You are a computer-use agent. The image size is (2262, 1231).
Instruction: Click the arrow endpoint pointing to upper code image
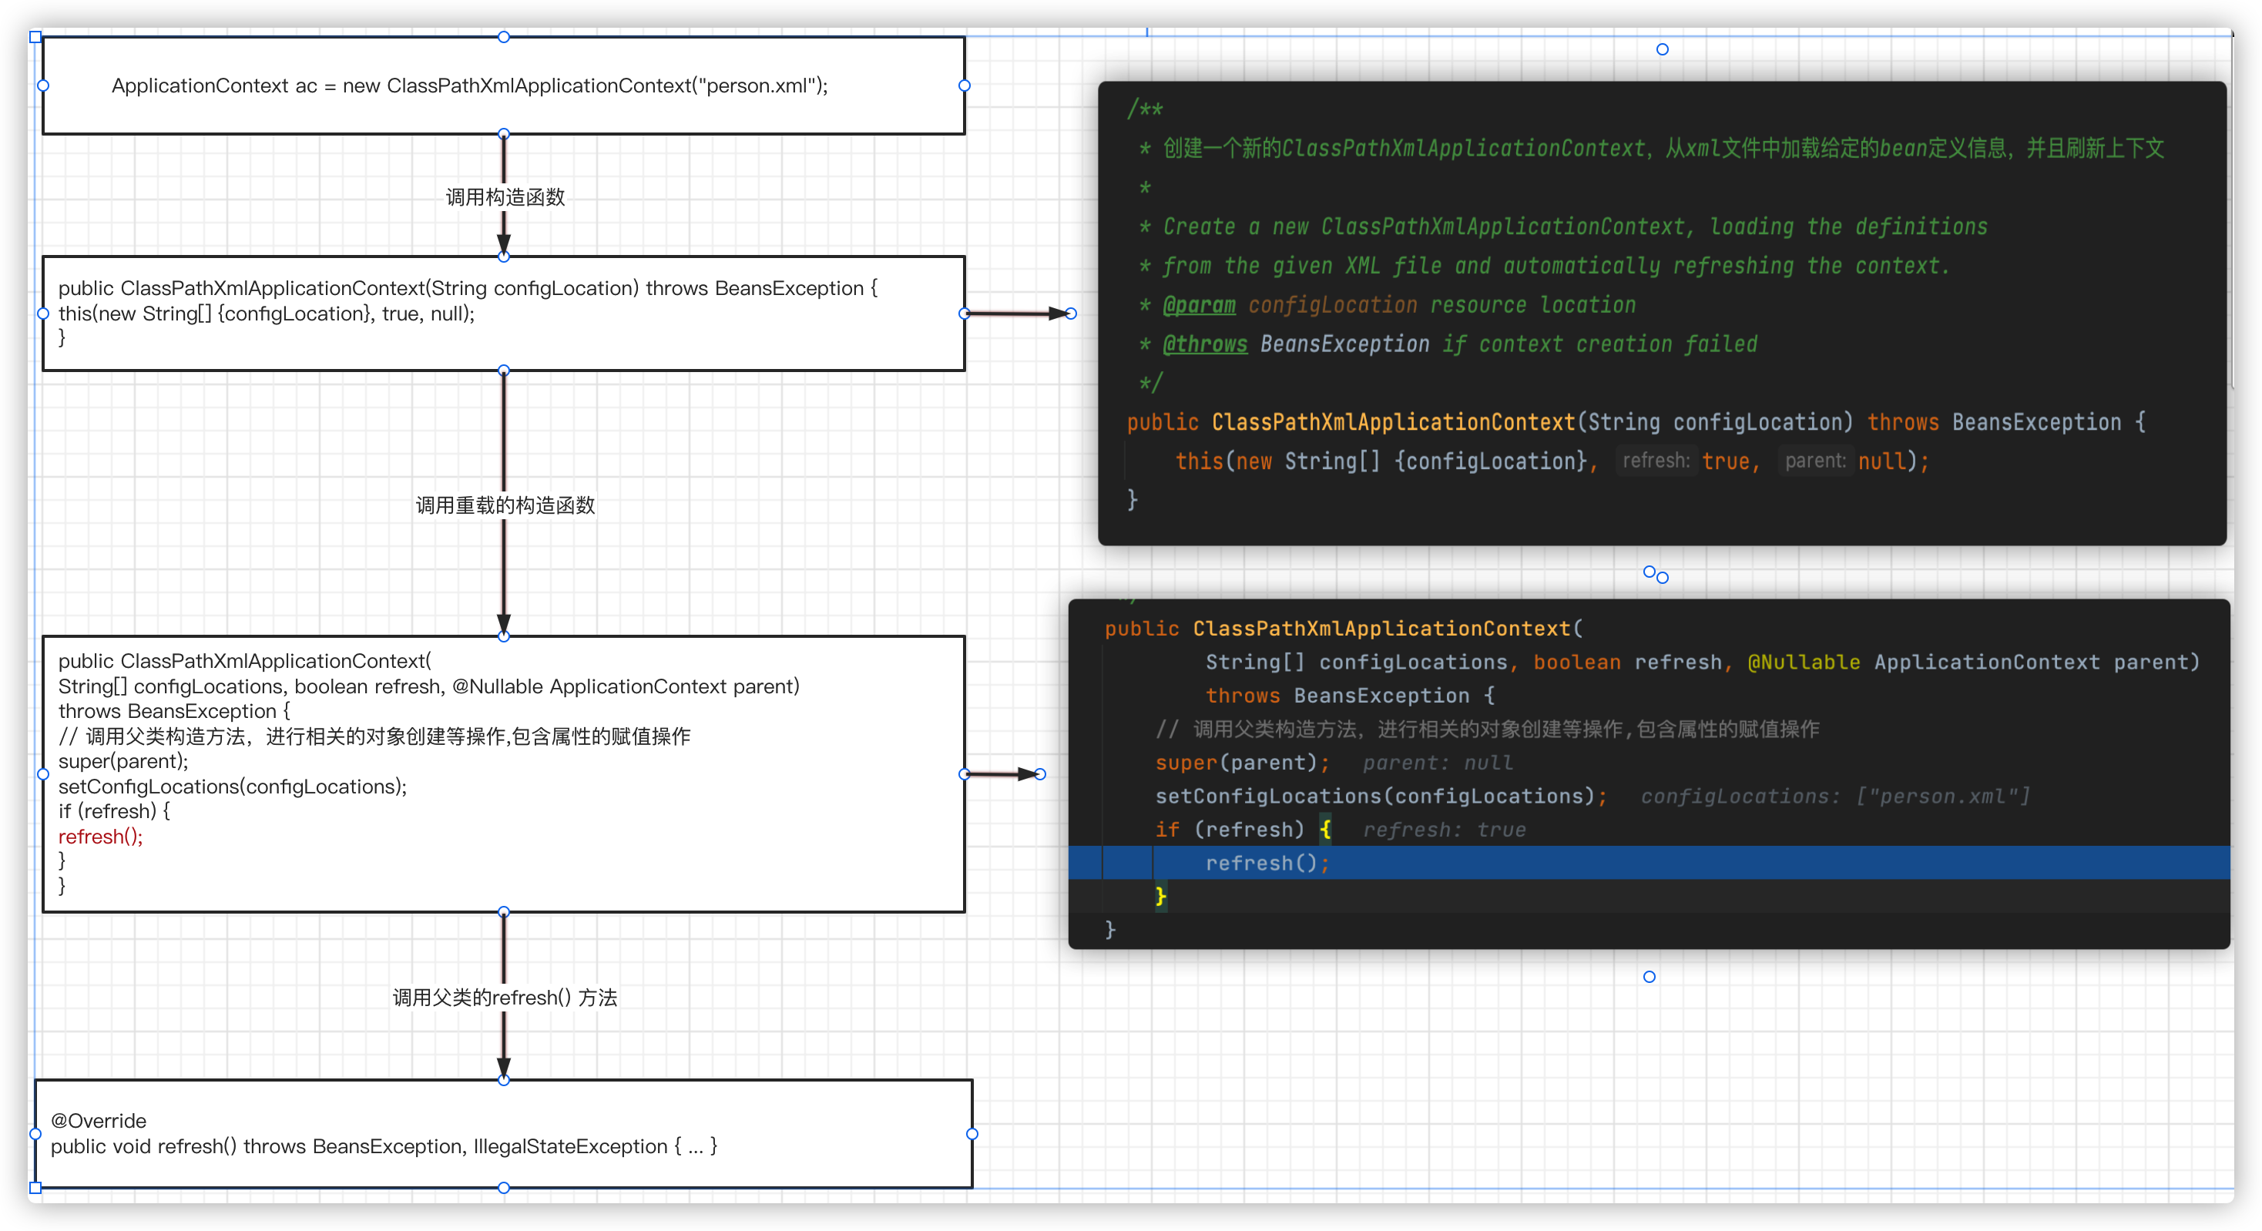(x=1071, y=314)
